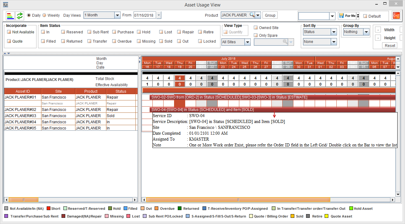The image size is (405, 224).
Task: Click the color legend bars icon
Action: click(x=10, y=15)
